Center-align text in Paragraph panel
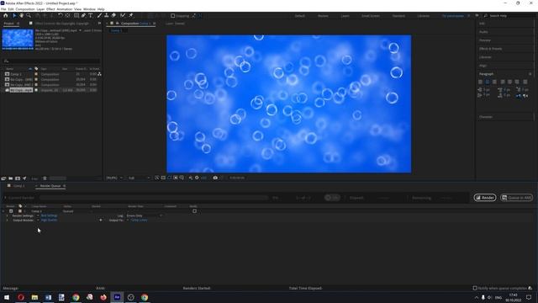The height and width of the screenshot is (303, 538). point(488,82)
